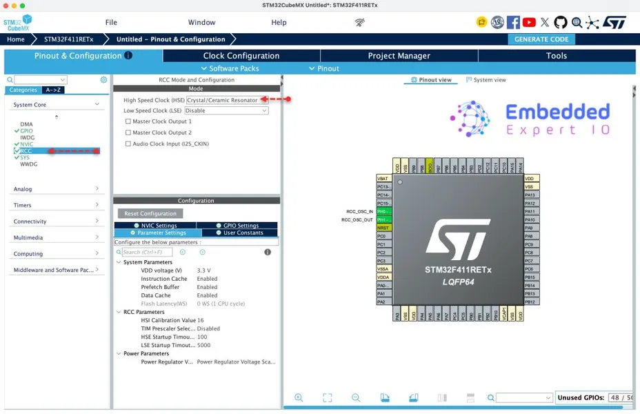
Task: Go to previous parameter search result
Action: tap(183, 252)
